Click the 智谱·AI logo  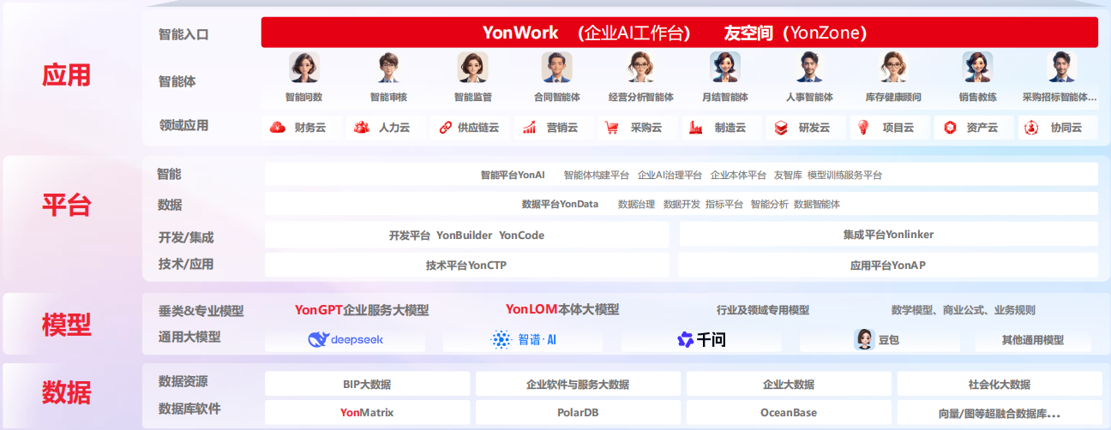tap(524, 340)
